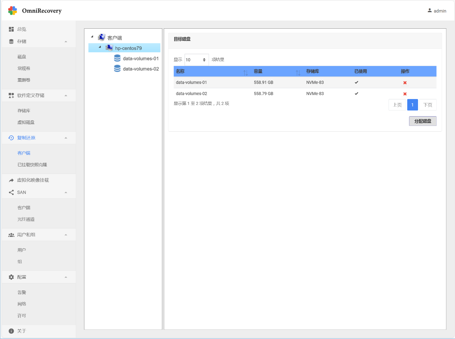
Task: Click the OmniRecovery logo icon
Action: 13,11
